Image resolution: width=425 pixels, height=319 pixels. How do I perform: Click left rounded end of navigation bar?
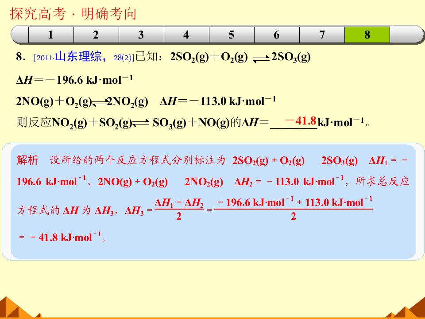(x=19, y=35)
